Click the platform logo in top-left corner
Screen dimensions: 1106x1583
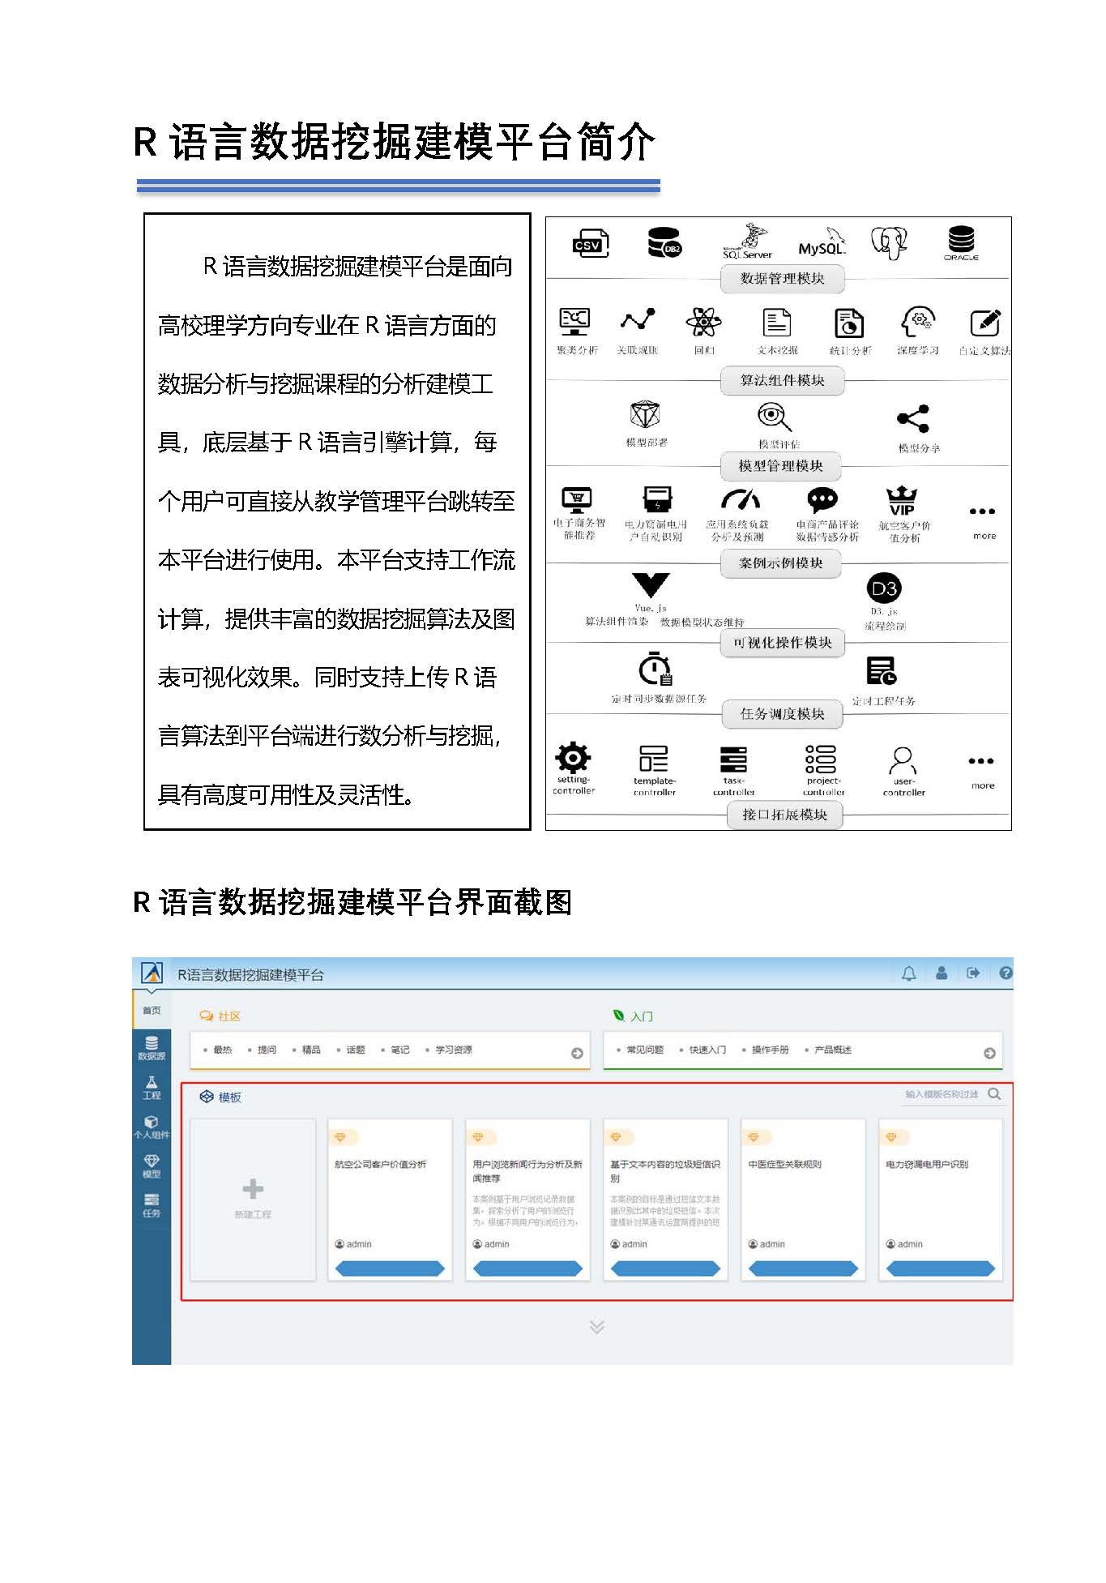(152, 973)
